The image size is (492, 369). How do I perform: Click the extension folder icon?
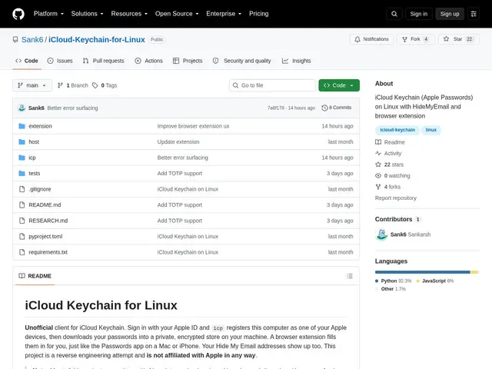coord(22,126)
